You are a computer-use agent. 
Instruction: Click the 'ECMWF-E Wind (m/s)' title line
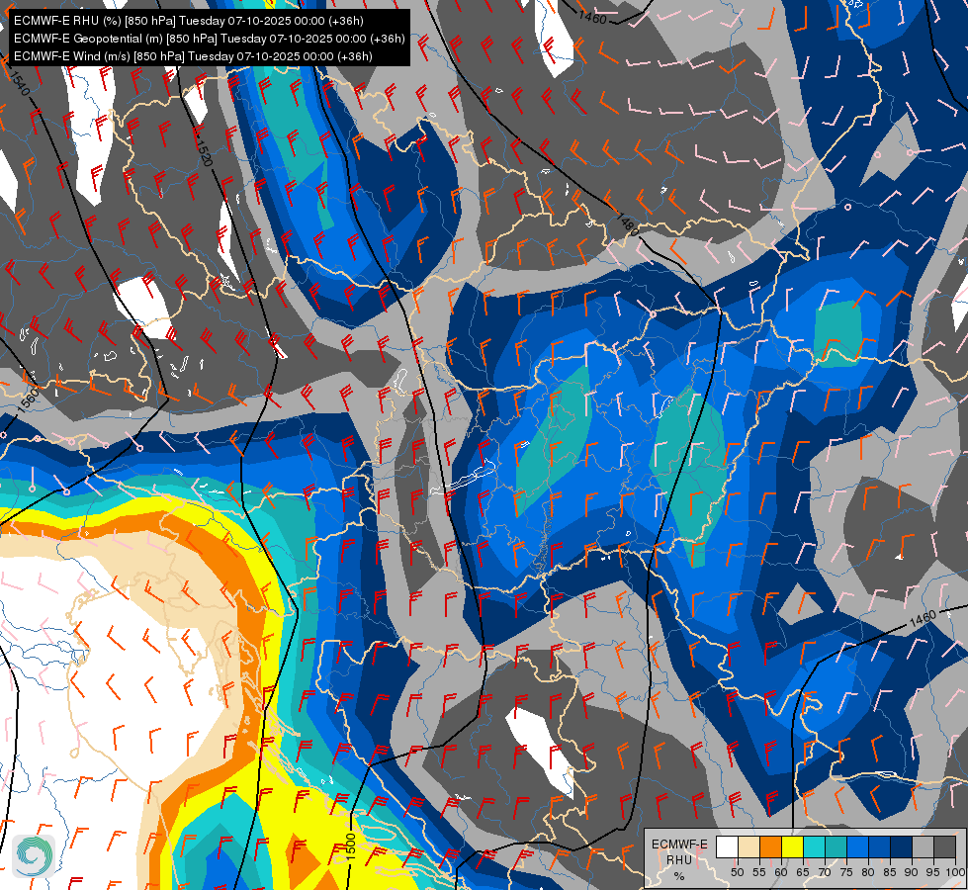click(x=193, y=56)
